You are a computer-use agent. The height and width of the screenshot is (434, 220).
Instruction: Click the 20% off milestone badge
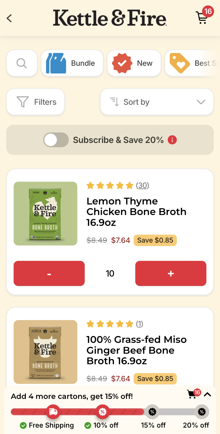tap(202, 412)
